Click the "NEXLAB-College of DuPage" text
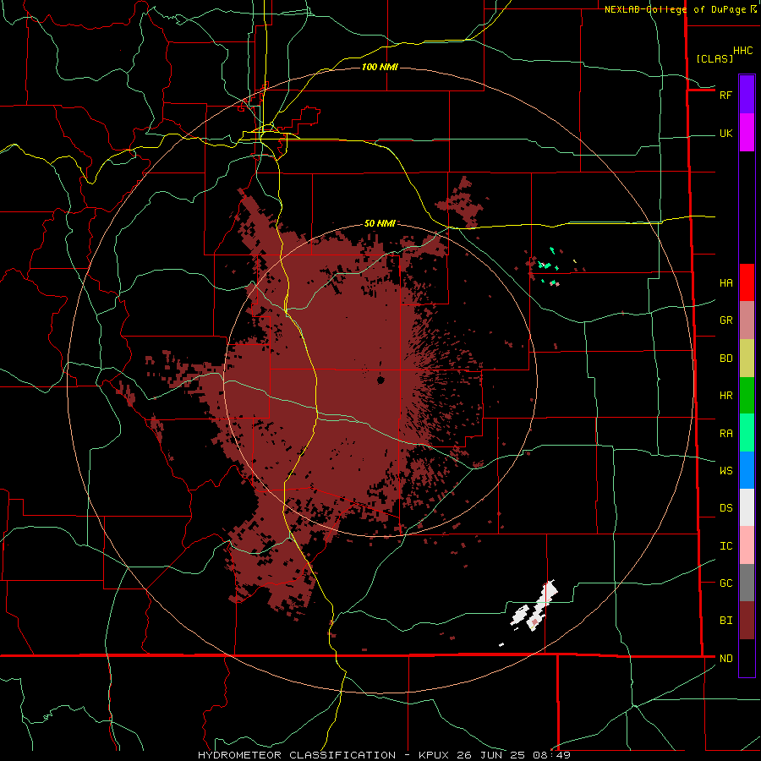 point(675,9)
